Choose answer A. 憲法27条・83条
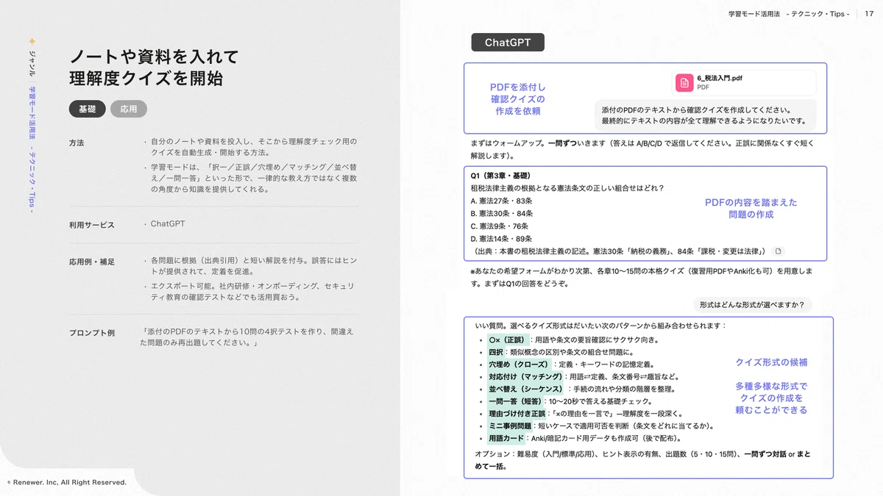This screenshot has height=496, width=883. (501, 201)
